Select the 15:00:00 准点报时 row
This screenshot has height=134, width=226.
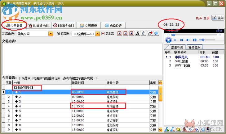82,130
